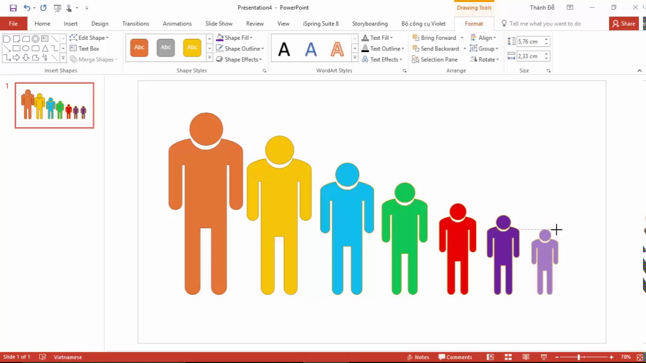Toggle the Notes pane

tap(418, 357)
